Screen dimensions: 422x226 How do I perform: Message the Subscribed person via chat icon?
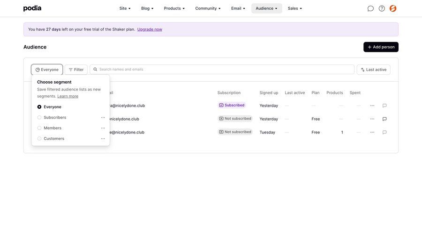click(x=384, y=106)
